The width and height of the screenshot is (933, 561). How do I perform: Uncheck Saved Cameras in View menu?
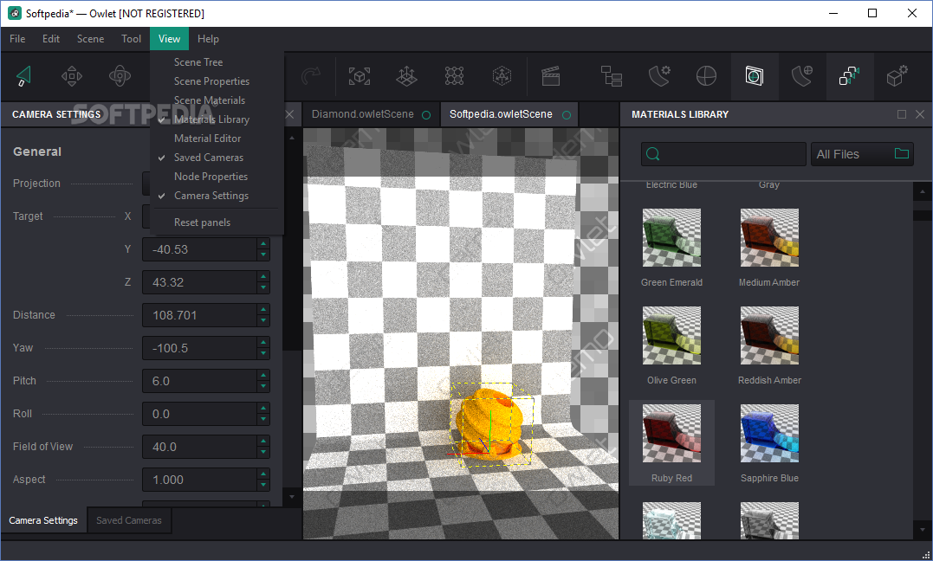217,157
